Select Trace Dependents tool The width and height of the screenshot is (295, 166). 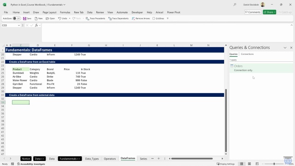point(118,18)
